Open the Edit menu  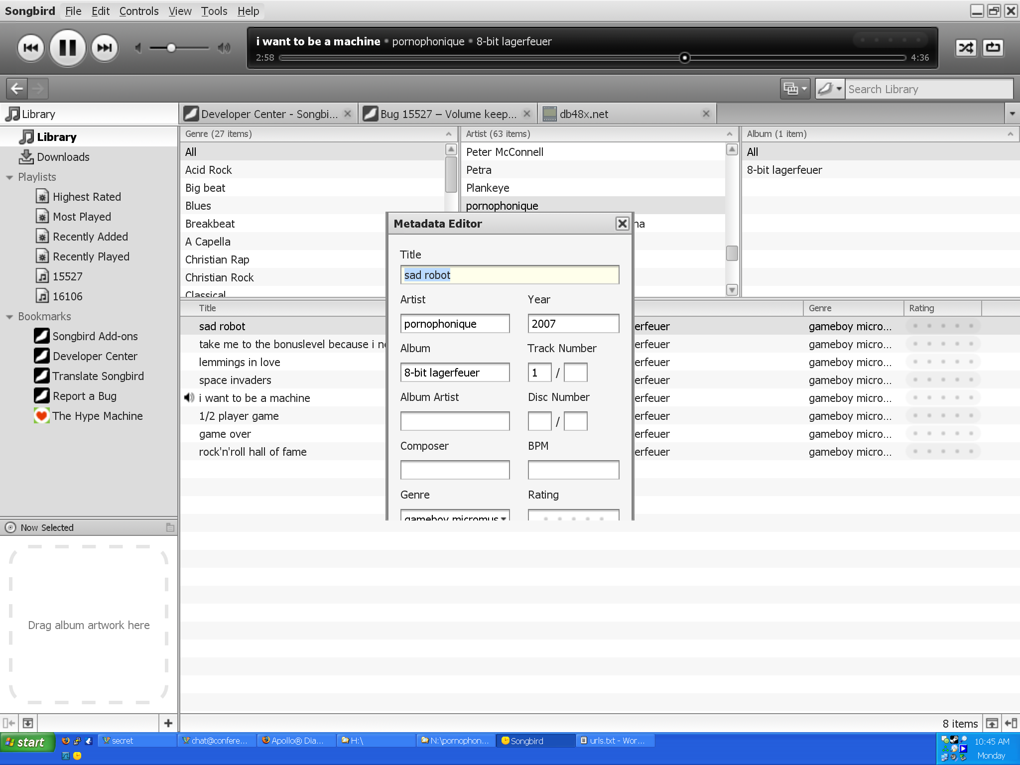click(101, 11)
